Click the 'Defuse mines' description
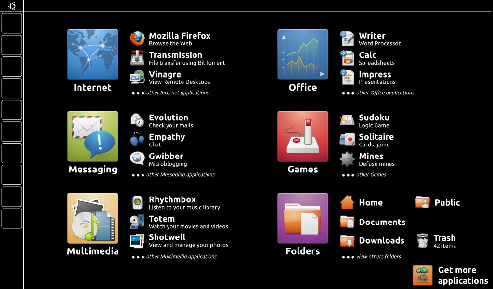Image resolution: width=493 pixels, height=289 pixels. (x=376, y=164)
